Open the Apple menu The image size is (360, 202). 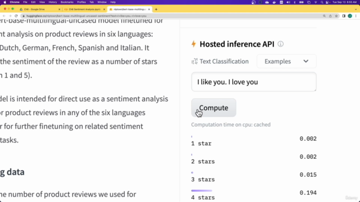click(x=5, y=2)
